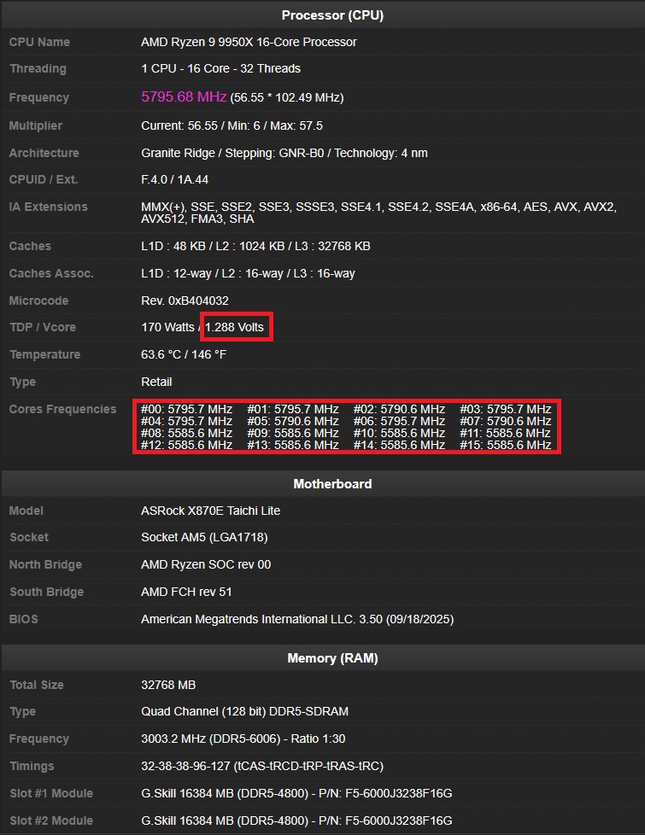
Task: Select Slot #1 Module G.Skill entry
Action: 296,793
